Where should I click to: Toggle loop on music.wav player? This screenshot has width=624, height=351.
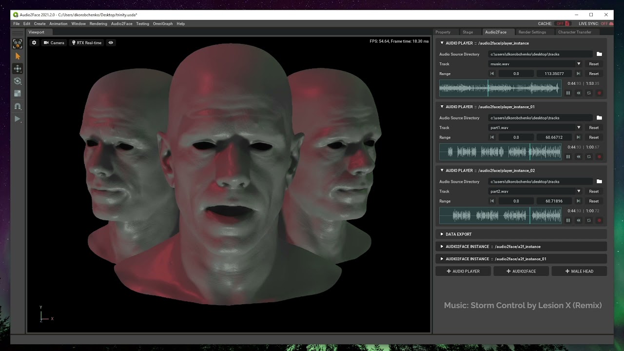[589, 93]
